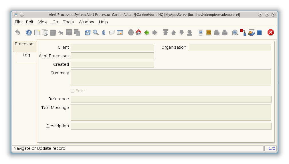Click the Summary text area
This screenshot has height=164, width=289.
171,78
